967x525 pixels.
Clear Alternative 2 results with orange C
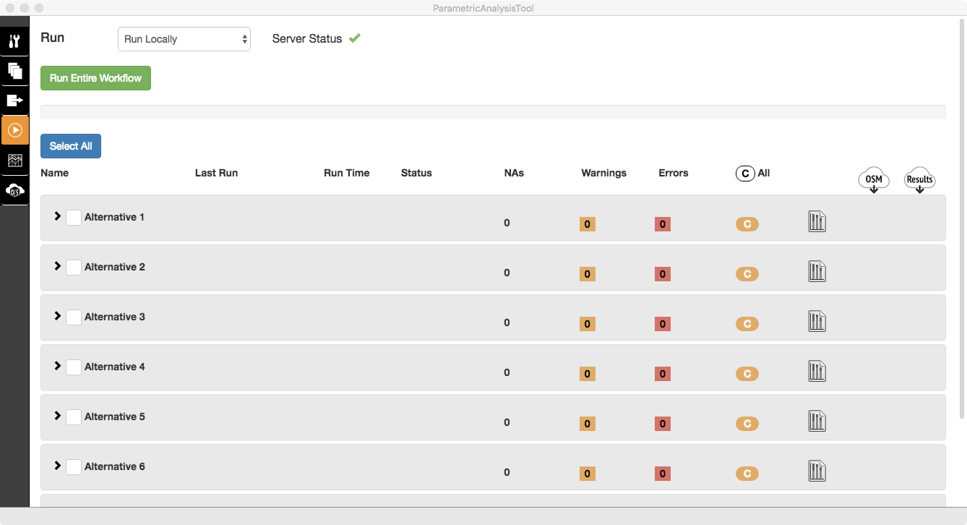[x=747, y=274]
